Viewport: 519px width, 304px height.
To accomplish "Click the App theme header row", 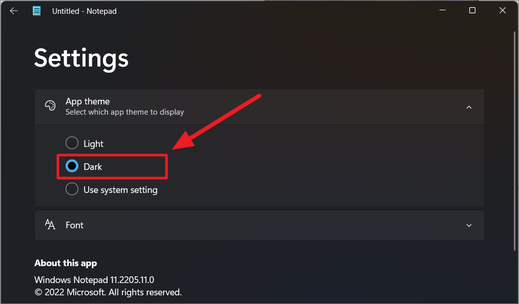I will (x=259, y=107).
